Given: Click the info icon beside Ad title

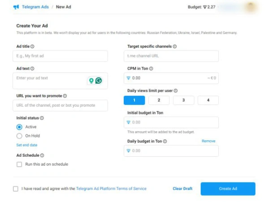Looking at the screenshot, I should (32, 47).
